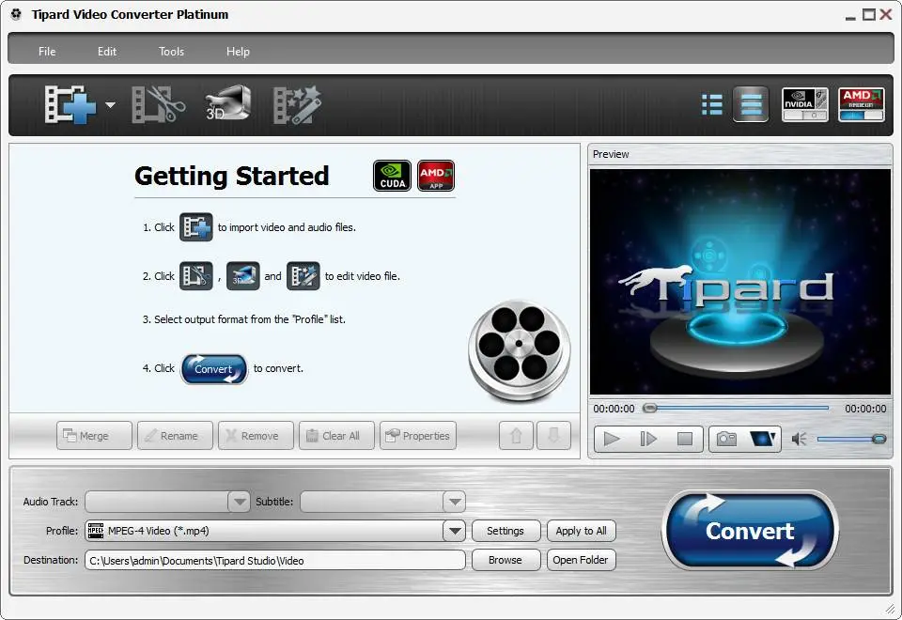Screen dimensions: 902x620
Task: Expand the Subtitle dropdown
Action: [x=454, y=502]
